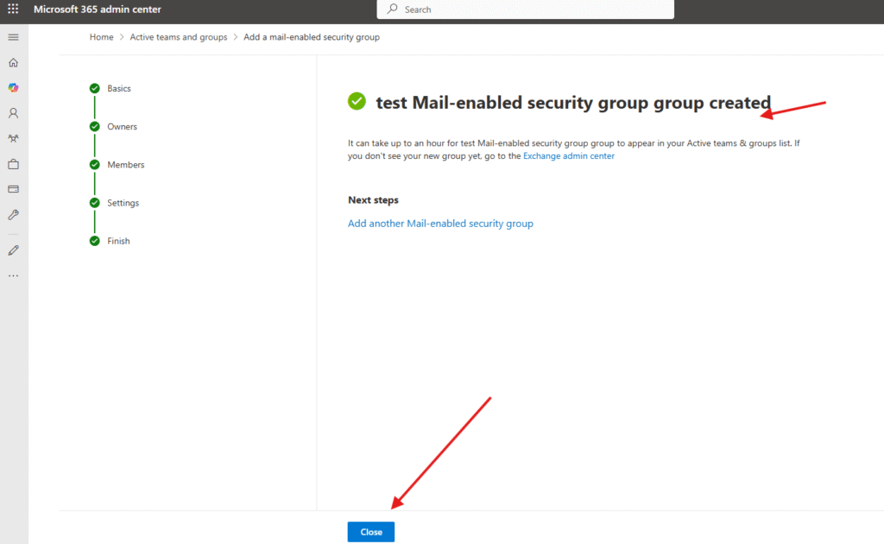Open Marketplace briefcase icon in sidebar
The image size is (884, 544).
(13, 164)
